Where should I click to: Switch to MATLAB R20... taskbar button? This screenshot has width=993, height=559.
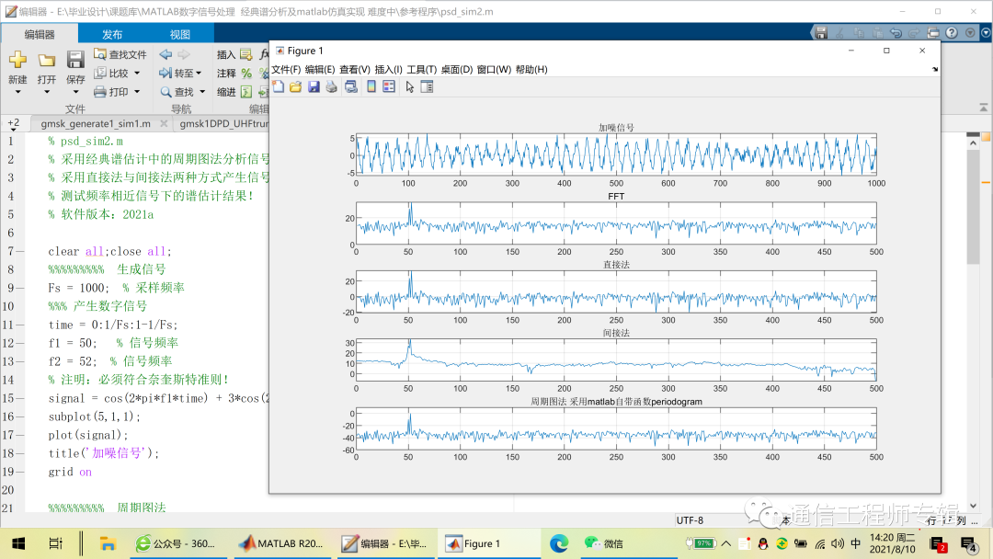282,543
